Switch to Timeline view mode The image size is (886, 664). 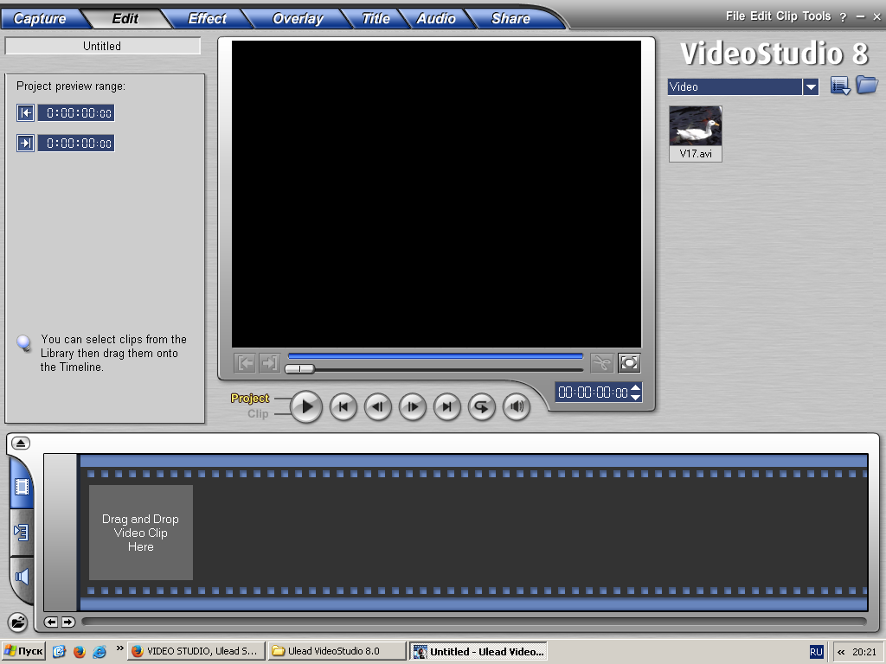[22, 533]
